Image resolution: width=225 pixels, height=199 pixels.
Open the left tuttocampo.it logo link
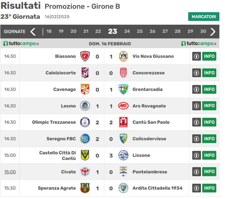coord(21,44)
